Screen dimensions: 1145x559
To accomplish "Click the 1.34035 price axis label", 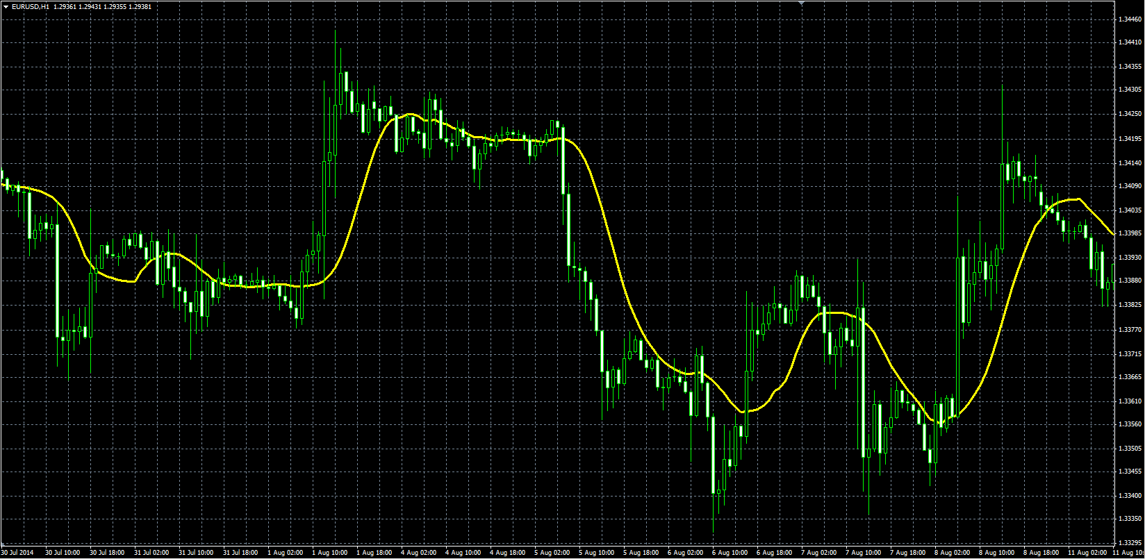I will (1130, 210).
